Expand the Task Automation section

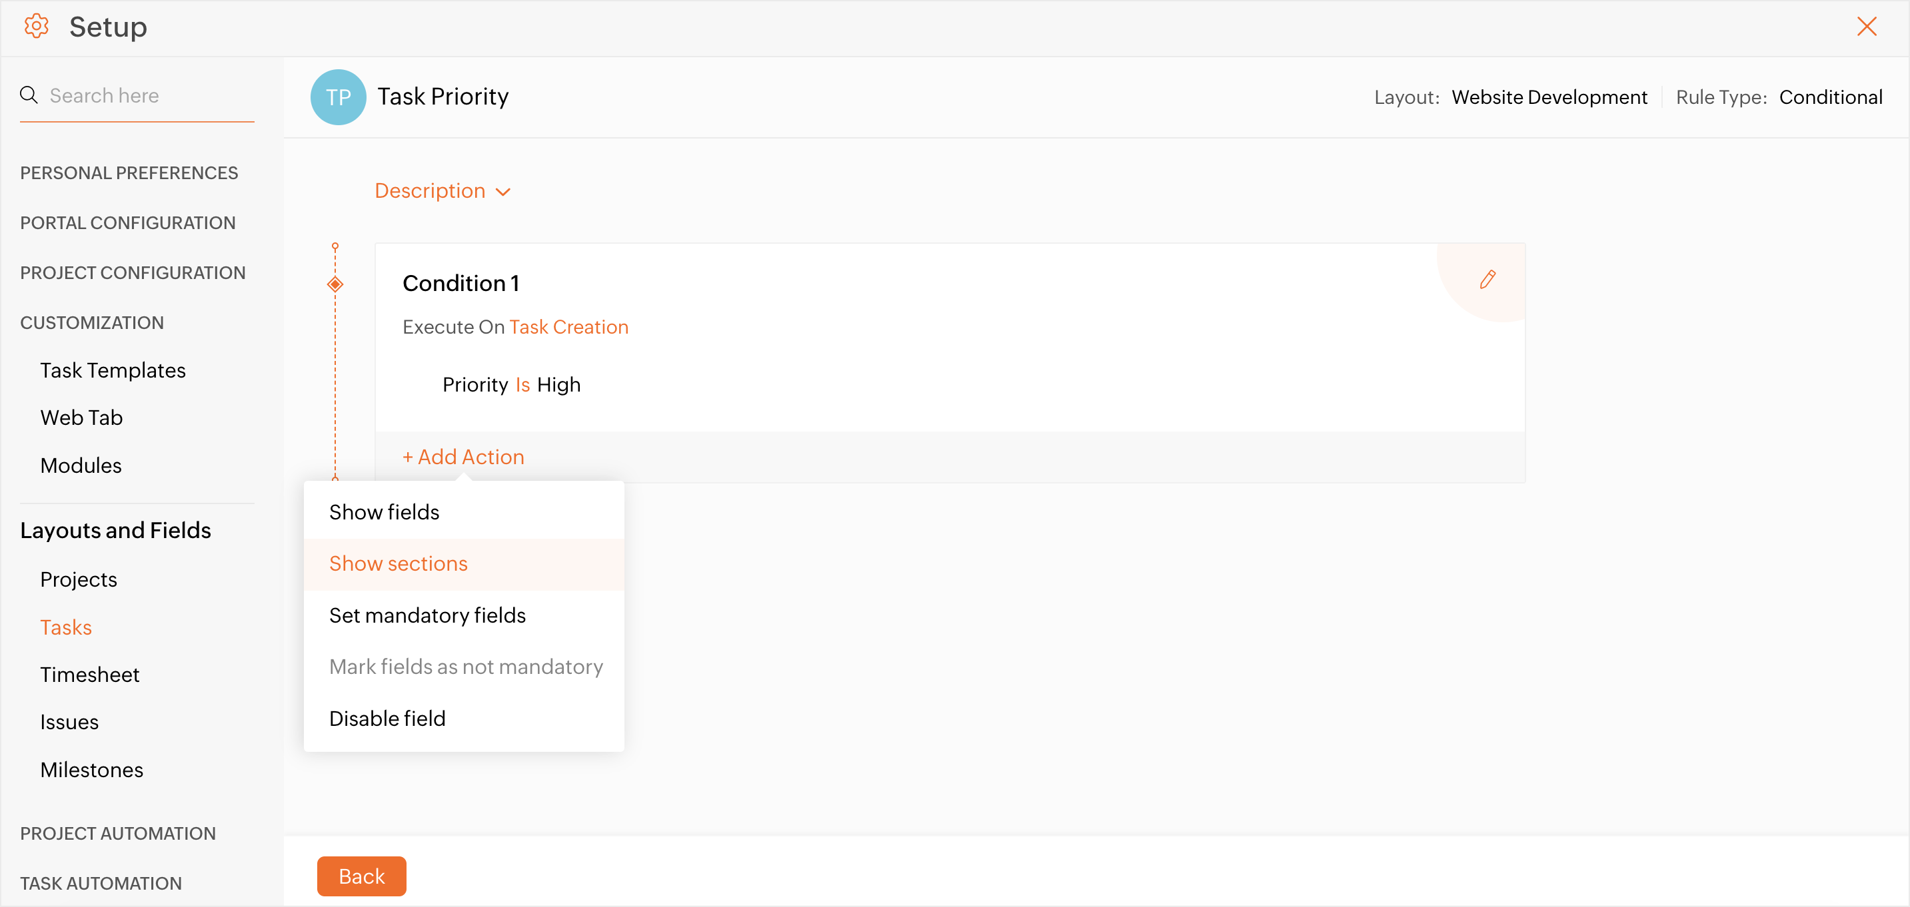pos(101,882)
